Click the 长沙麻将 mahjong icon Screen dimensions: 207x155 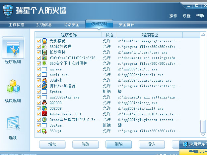[x=44, y=52]
